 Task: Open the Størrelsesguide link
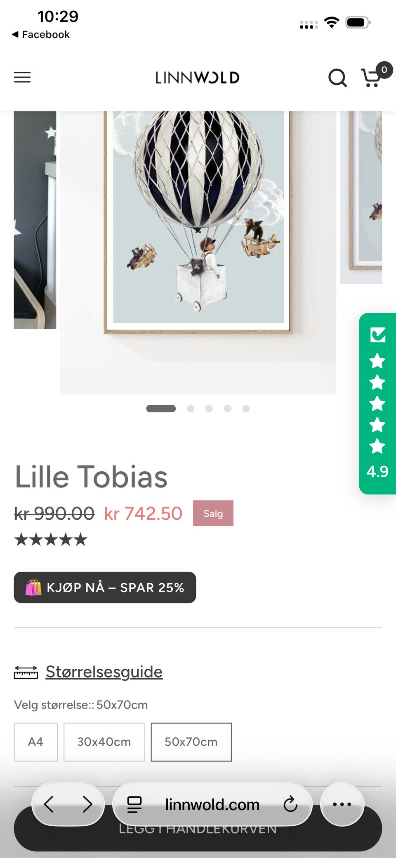(x=104, y=672)
